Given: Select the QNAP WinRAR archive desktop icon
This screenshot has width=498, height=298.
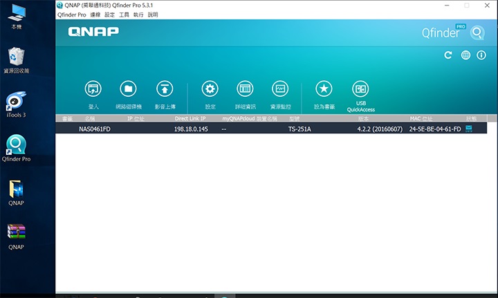Looking at the screenshot, I should (16, 236).
